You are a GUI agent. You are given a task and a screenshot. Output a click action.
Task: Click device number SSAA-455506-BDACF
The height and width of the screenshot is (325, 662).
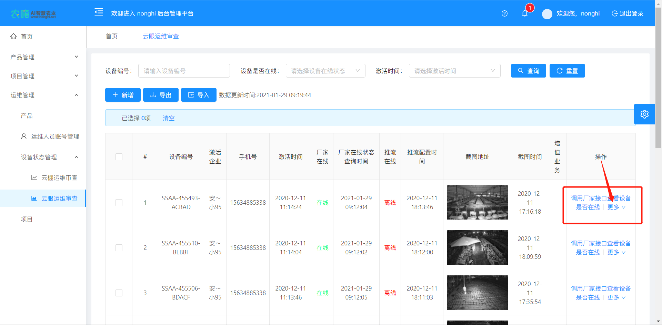pos(181,293)
